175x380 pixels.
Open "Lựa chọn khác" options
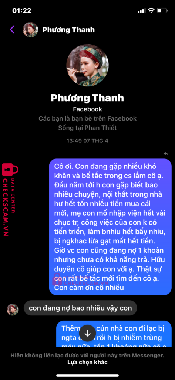87,362
